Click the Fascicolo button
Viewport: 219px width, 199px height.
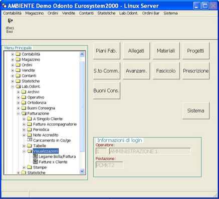click(166, 70)
